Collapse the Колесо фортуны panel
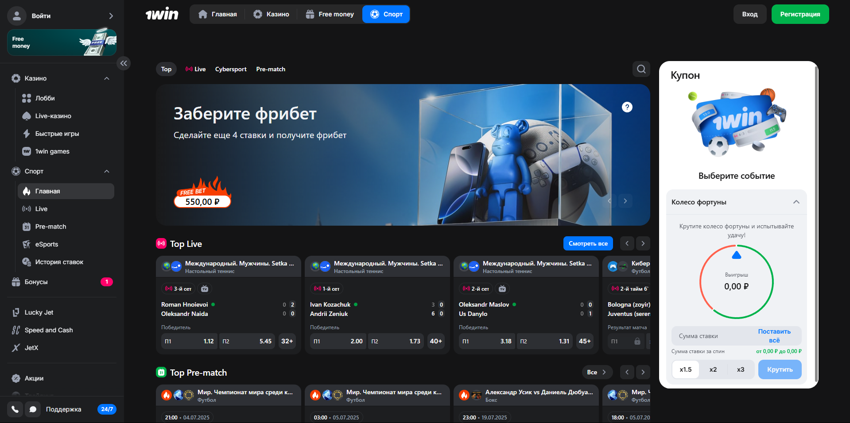The height and width of the screenshot is (423, 850). tap(796, 202)
